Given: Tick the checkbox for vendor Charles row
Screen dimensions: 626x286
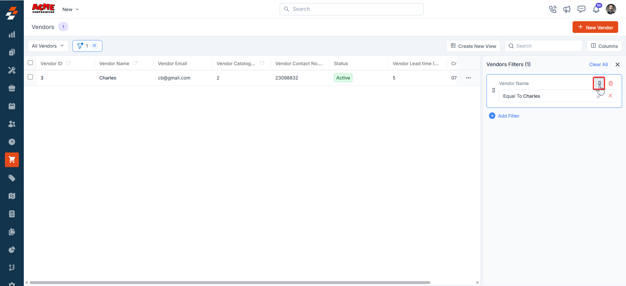Looking at the screenshot, I should (30, 77).
